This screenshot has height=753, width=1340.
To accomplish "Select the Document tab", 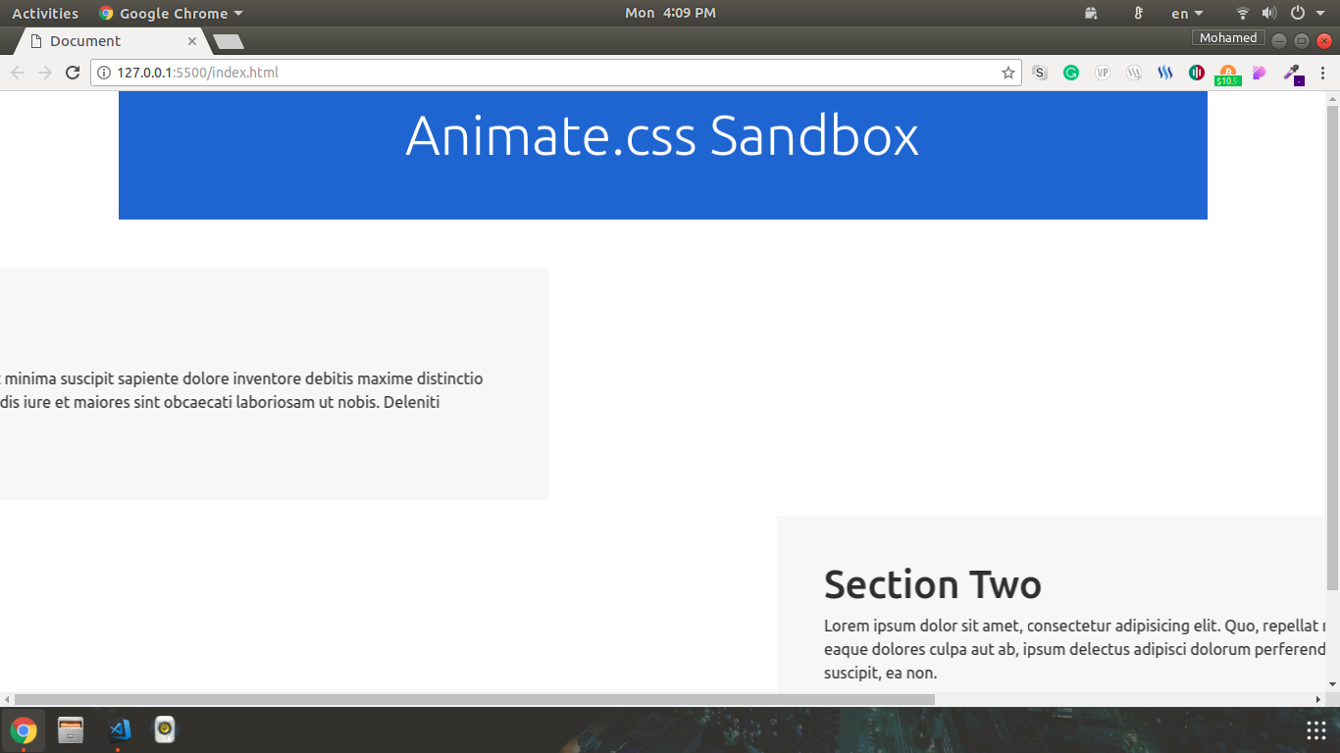I will 113,41.
